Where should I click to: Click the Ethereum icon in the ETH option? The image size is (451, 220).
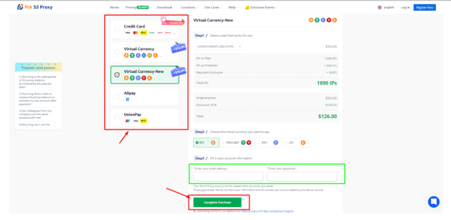coord(276,143)
